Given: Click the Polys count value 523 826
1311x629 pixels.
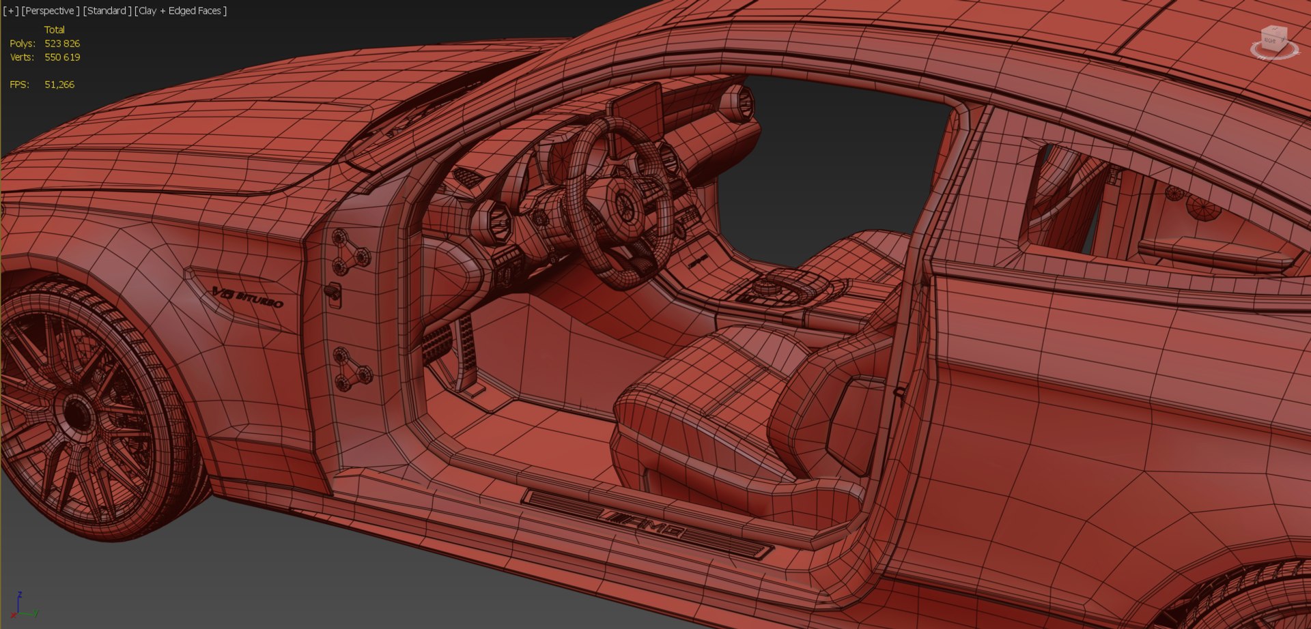Looking at the screenshot, I should pos(62,44).
